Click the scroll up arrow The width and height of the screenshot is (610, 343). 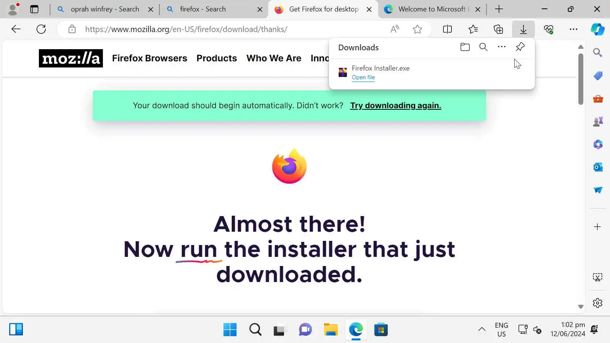(581, 47)
